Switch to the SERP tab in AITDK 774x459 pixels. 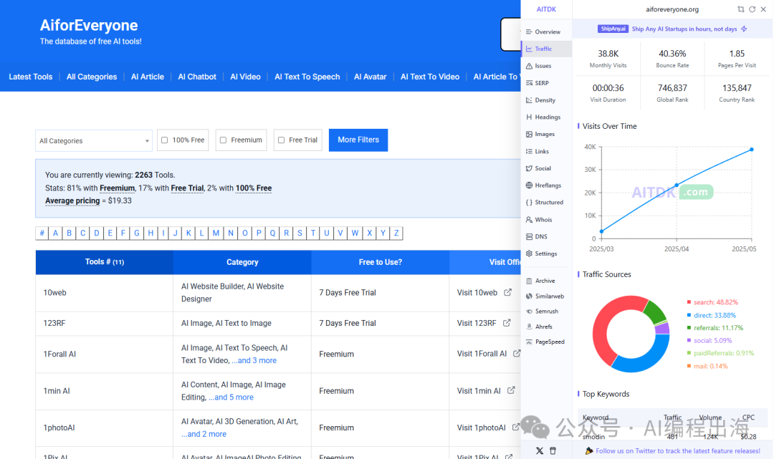point(541,83)
